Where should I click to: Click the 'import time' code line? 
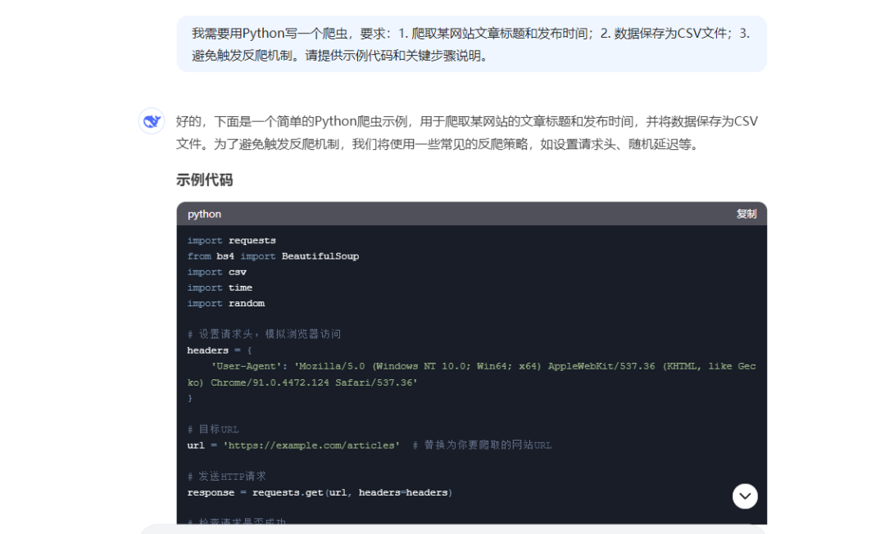[220, 287]
